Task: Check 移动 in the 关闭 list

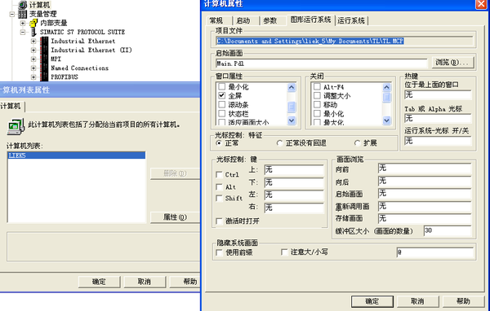Action: tap(317, 104)
